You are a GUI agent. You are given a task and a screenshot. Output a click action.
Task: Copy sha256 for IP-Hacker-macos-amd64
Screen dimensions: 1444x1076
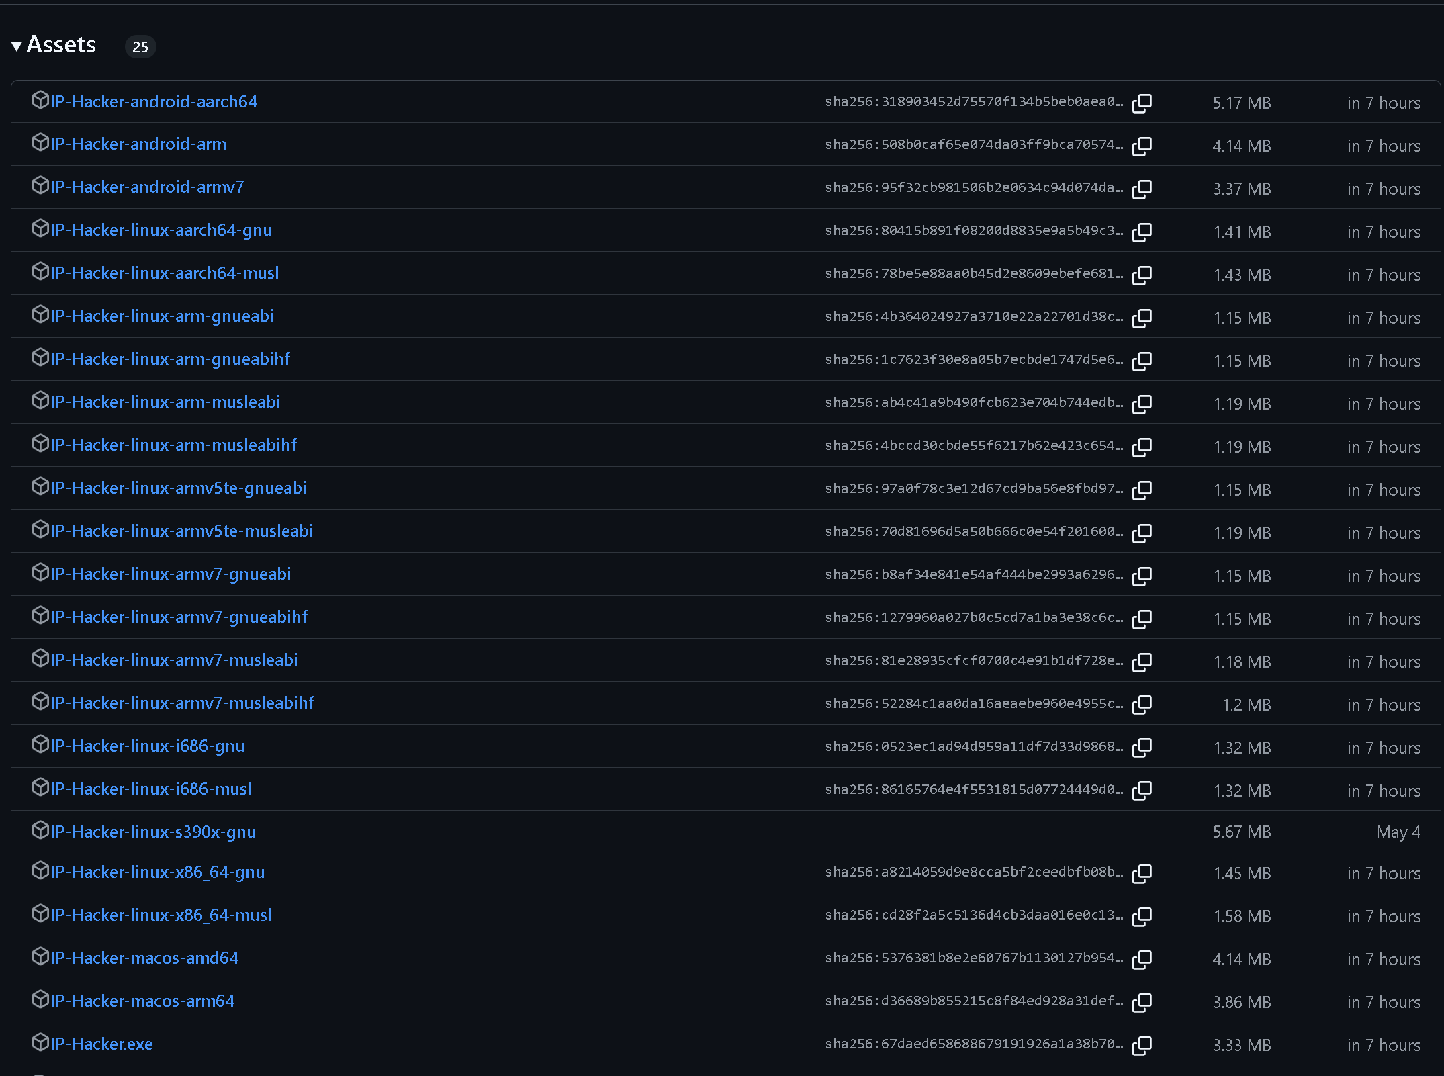1142,959
